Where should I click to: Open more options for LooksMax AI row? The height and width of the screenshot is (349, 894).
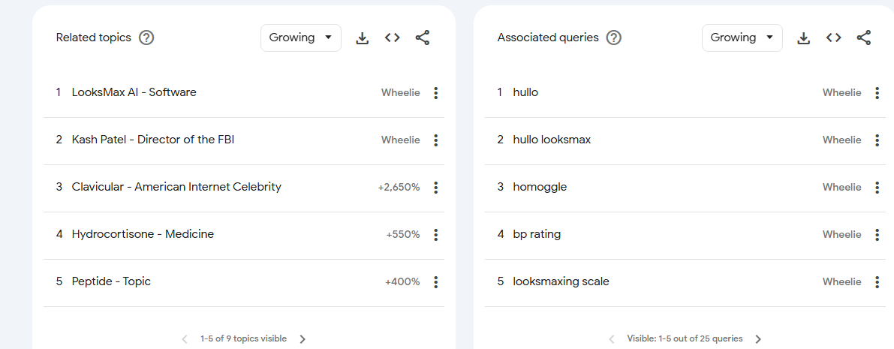(435, 93)
